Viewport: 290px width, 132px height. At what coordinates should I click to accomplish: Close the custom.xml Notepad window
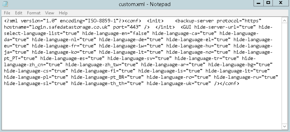tap(281, 3)
